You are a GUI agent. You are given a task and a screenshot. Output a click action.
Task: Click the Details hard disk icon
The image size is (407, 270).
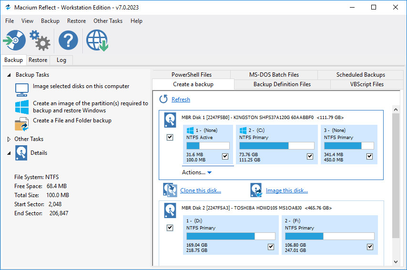(x=21, y=153)
